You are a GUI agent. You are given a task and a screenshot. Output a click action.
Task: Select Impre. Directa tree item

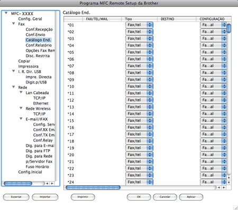(x=39, y=77)
